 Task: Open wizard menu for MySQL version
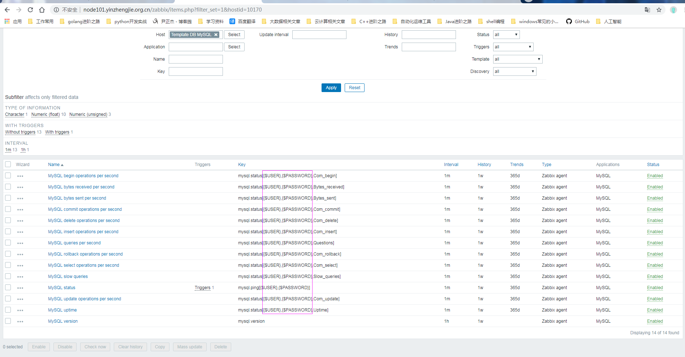[20, 322]
